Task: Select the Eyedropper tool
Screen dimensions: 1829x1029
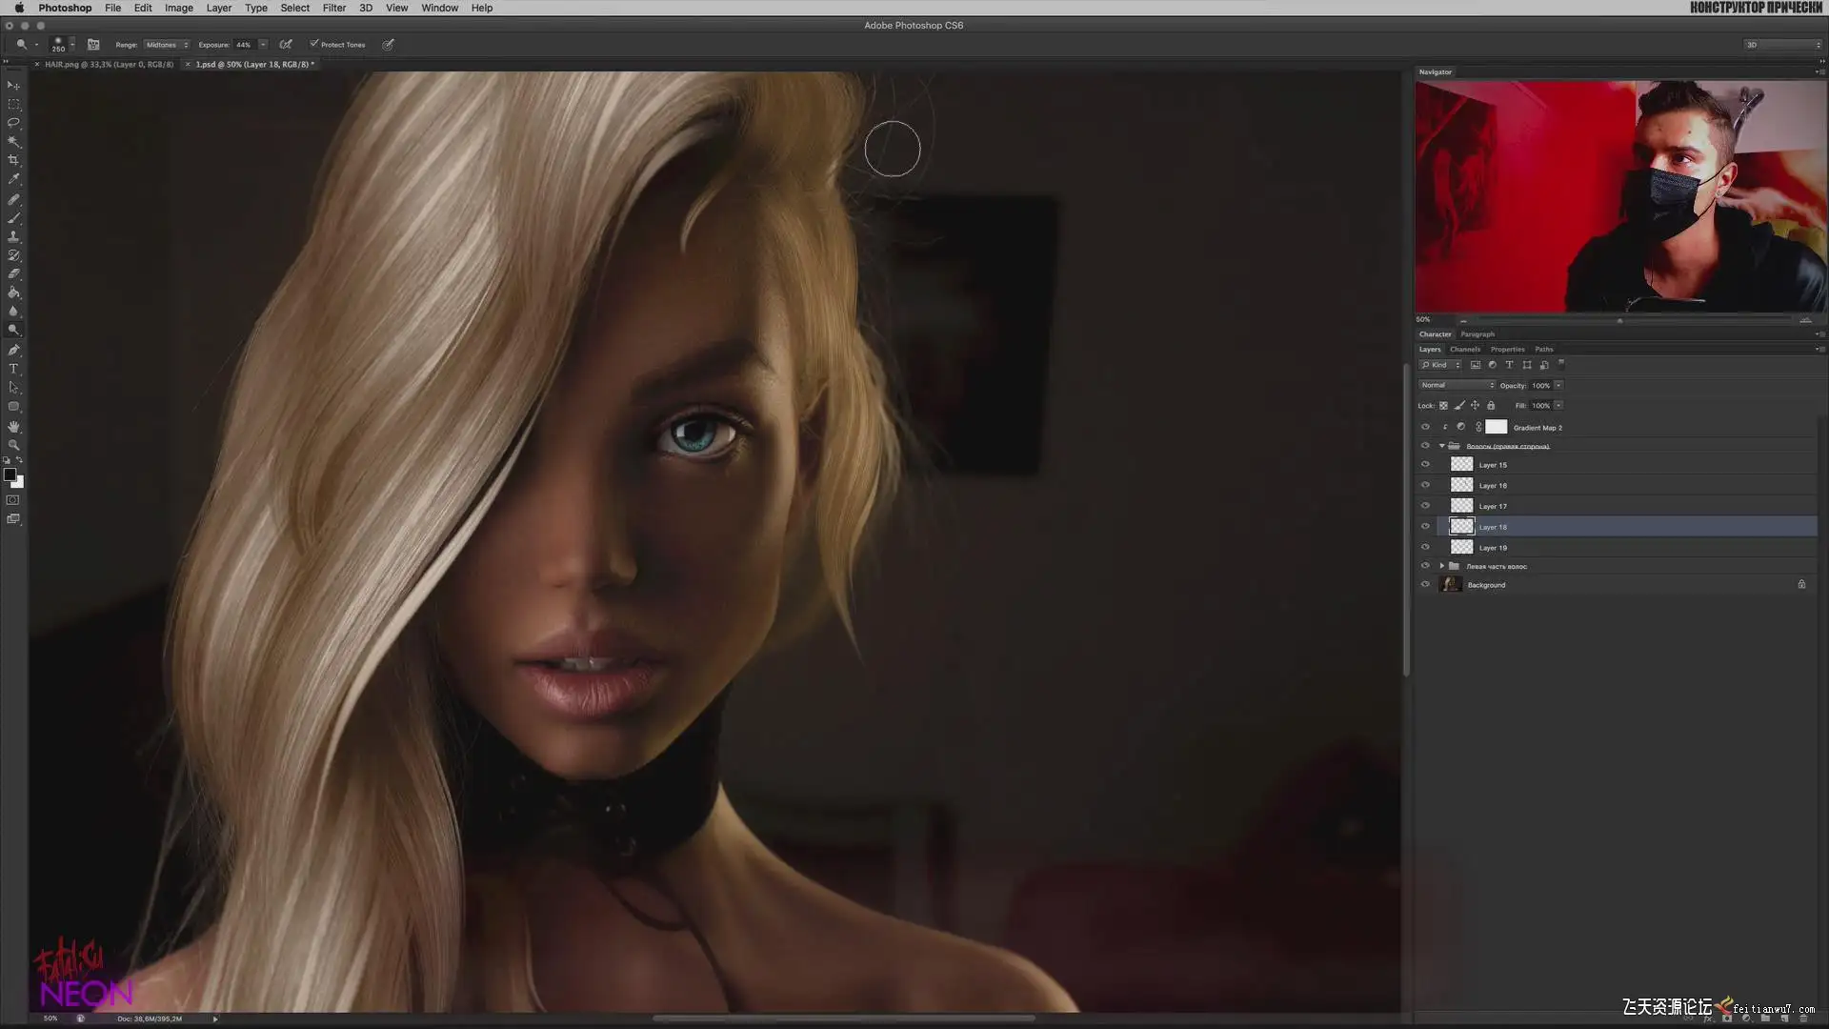Action: click(13, 179)
